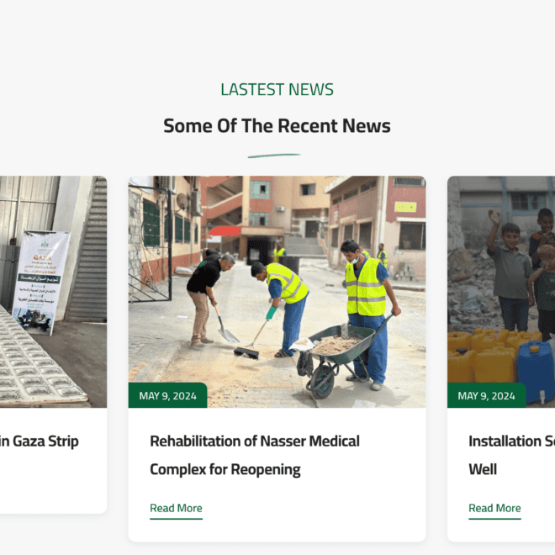Click the Some Of The Recent News heading
Screen dimensions: 555x555
(x=277, y=125)
